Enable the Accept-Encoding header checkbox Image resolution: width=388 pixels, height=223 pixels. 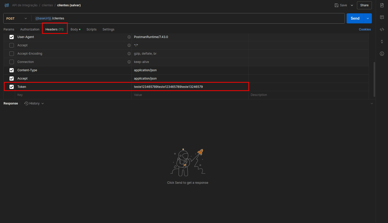point(12,54)
